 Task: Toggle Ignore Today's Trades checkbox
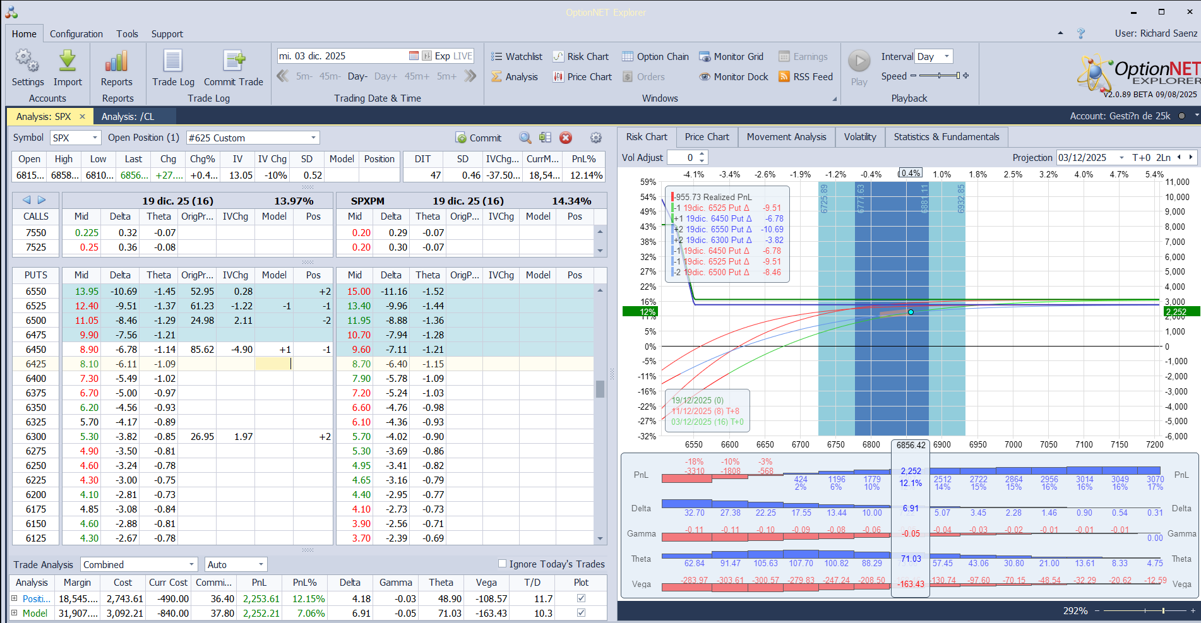tap(503, 564)
